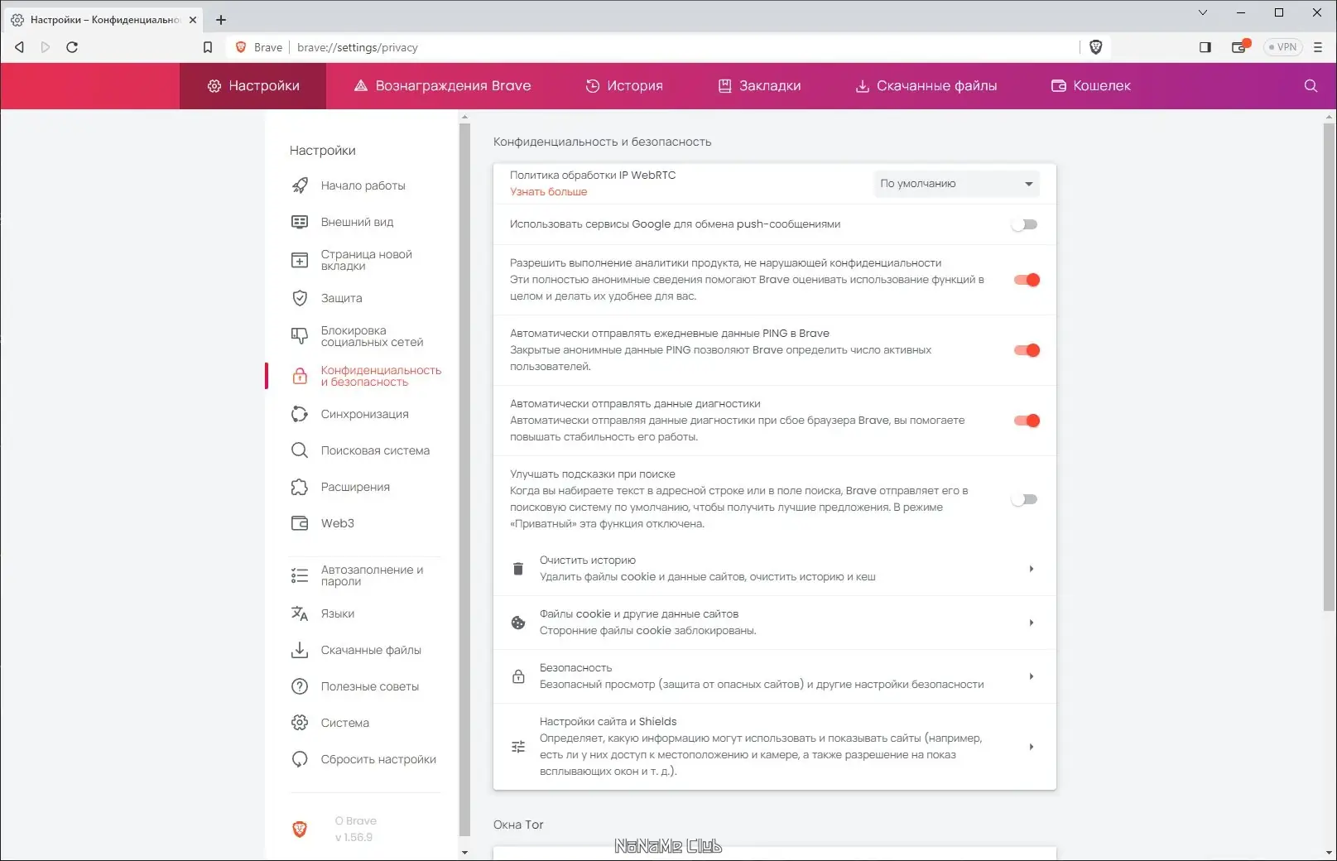The image size is (1337, 861).
Task: Click the lock icon beside Безопасность row
Action: pyautogui.click(x=518, y=676)
